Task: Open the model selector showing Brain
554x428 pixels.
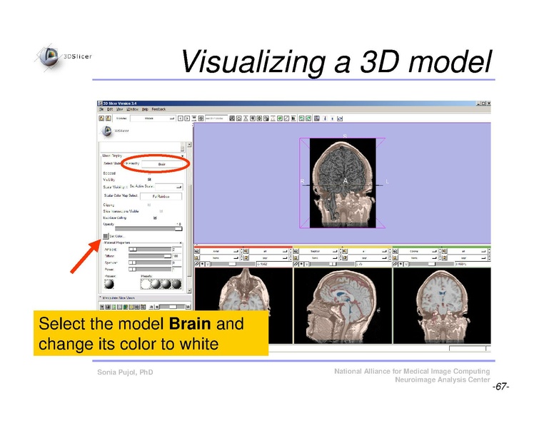Action: 162,164
